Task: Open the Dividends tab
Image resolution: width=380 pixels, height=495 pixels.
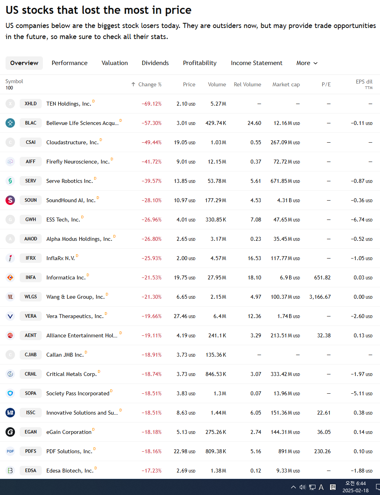Action: coord(155,63)
